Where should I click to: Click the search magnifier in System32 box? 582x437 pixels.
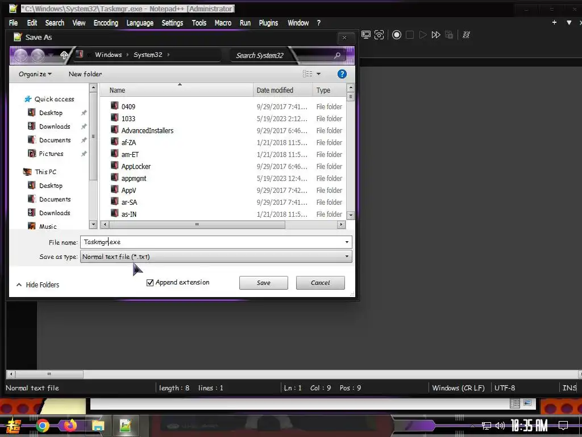pos(337,55)
